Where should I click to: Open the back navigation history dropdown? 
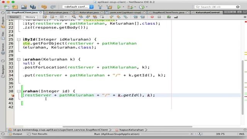tap(56, 17)
